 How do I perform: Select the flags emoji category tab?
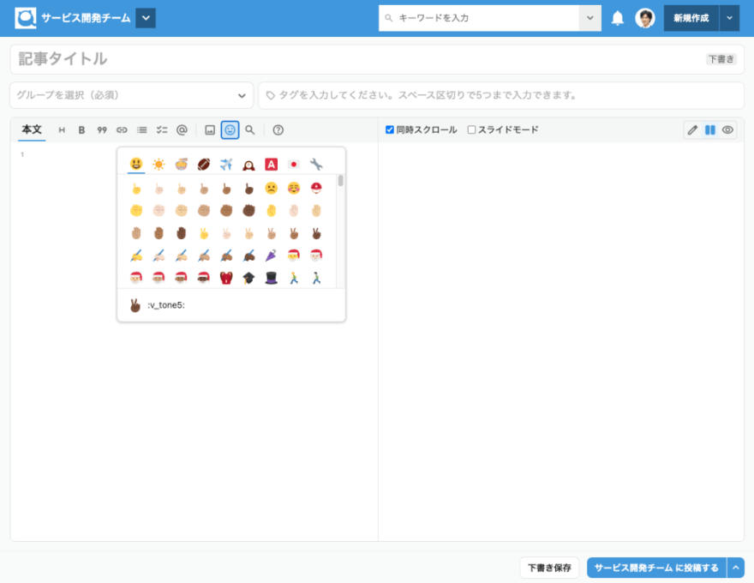294,165
